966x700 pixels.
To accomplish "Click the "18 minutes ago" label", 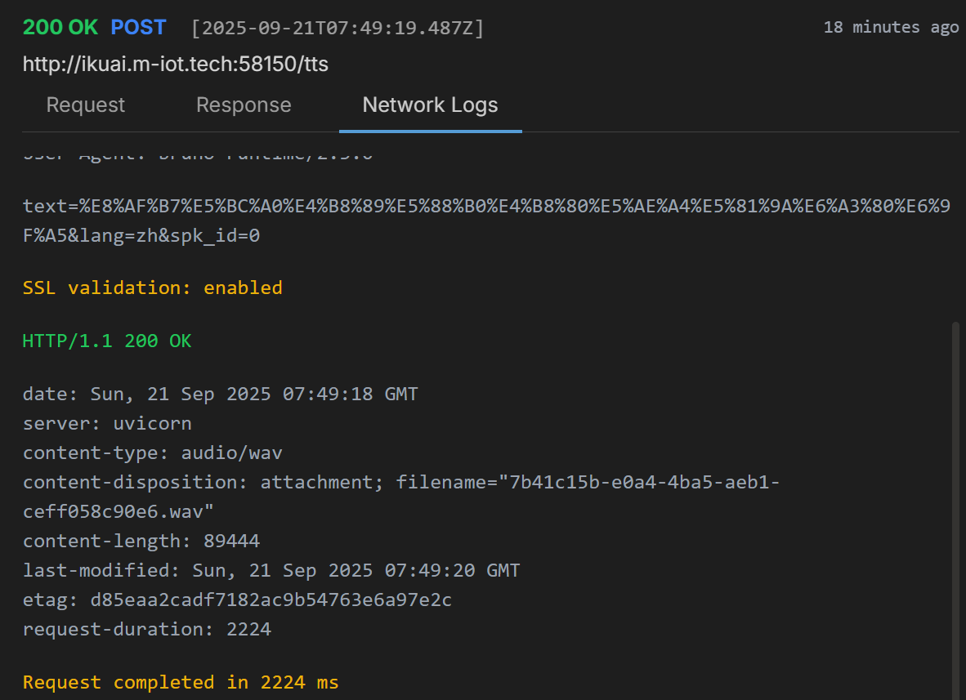I will (891, 27).
